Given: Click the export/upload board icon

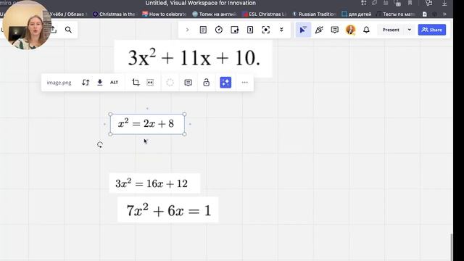Looking at the screenshot, I should 54,30.
